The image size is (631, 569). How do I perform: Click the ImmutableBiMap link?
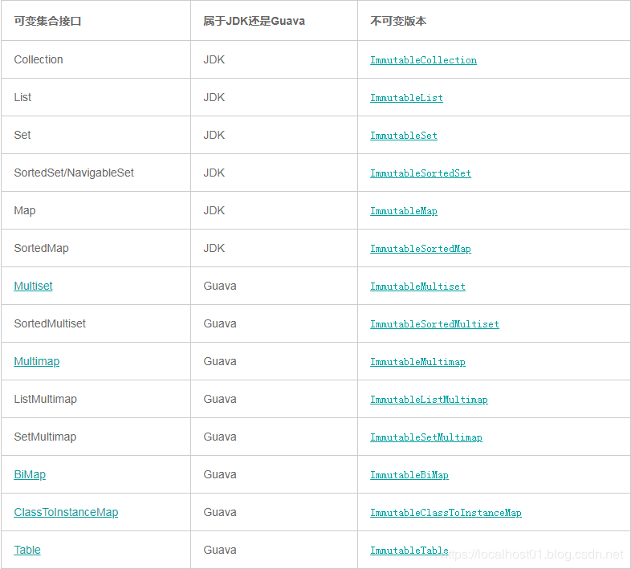(409, 475)
